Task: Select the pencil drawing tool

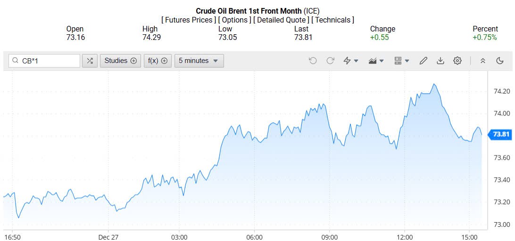Action: [x=423, y=61]
